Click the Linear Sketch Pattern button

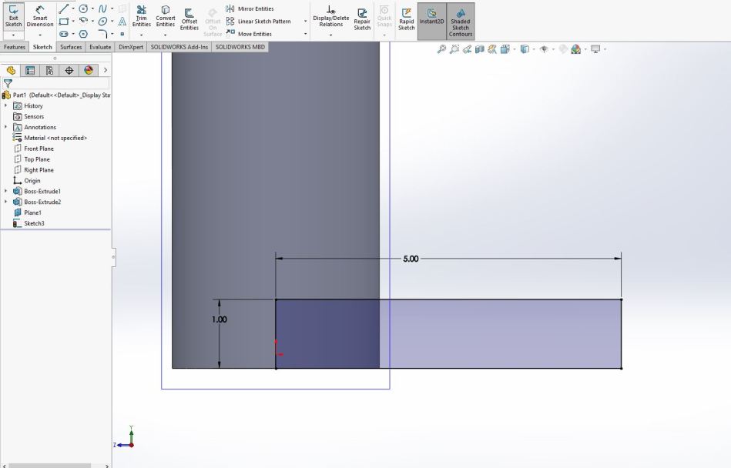click(263, 21)
